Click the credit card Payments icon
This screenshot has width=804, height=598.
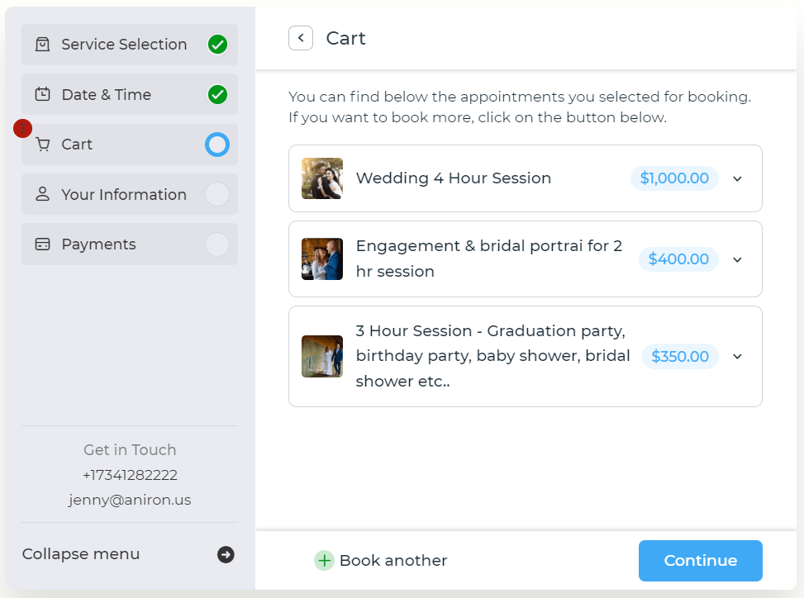point(42,244)
